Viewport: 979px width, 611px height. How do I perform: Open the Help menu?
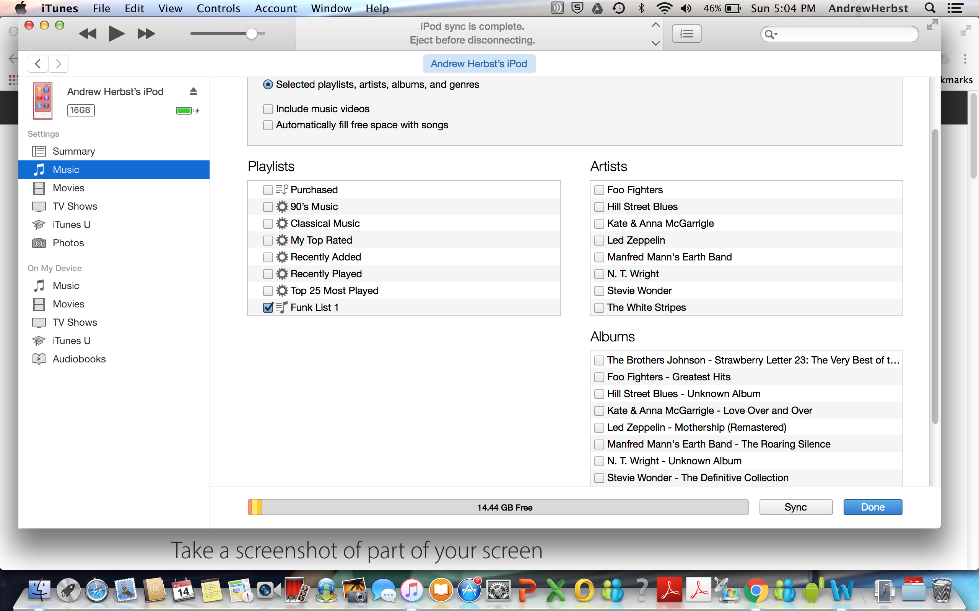[377, 8]
